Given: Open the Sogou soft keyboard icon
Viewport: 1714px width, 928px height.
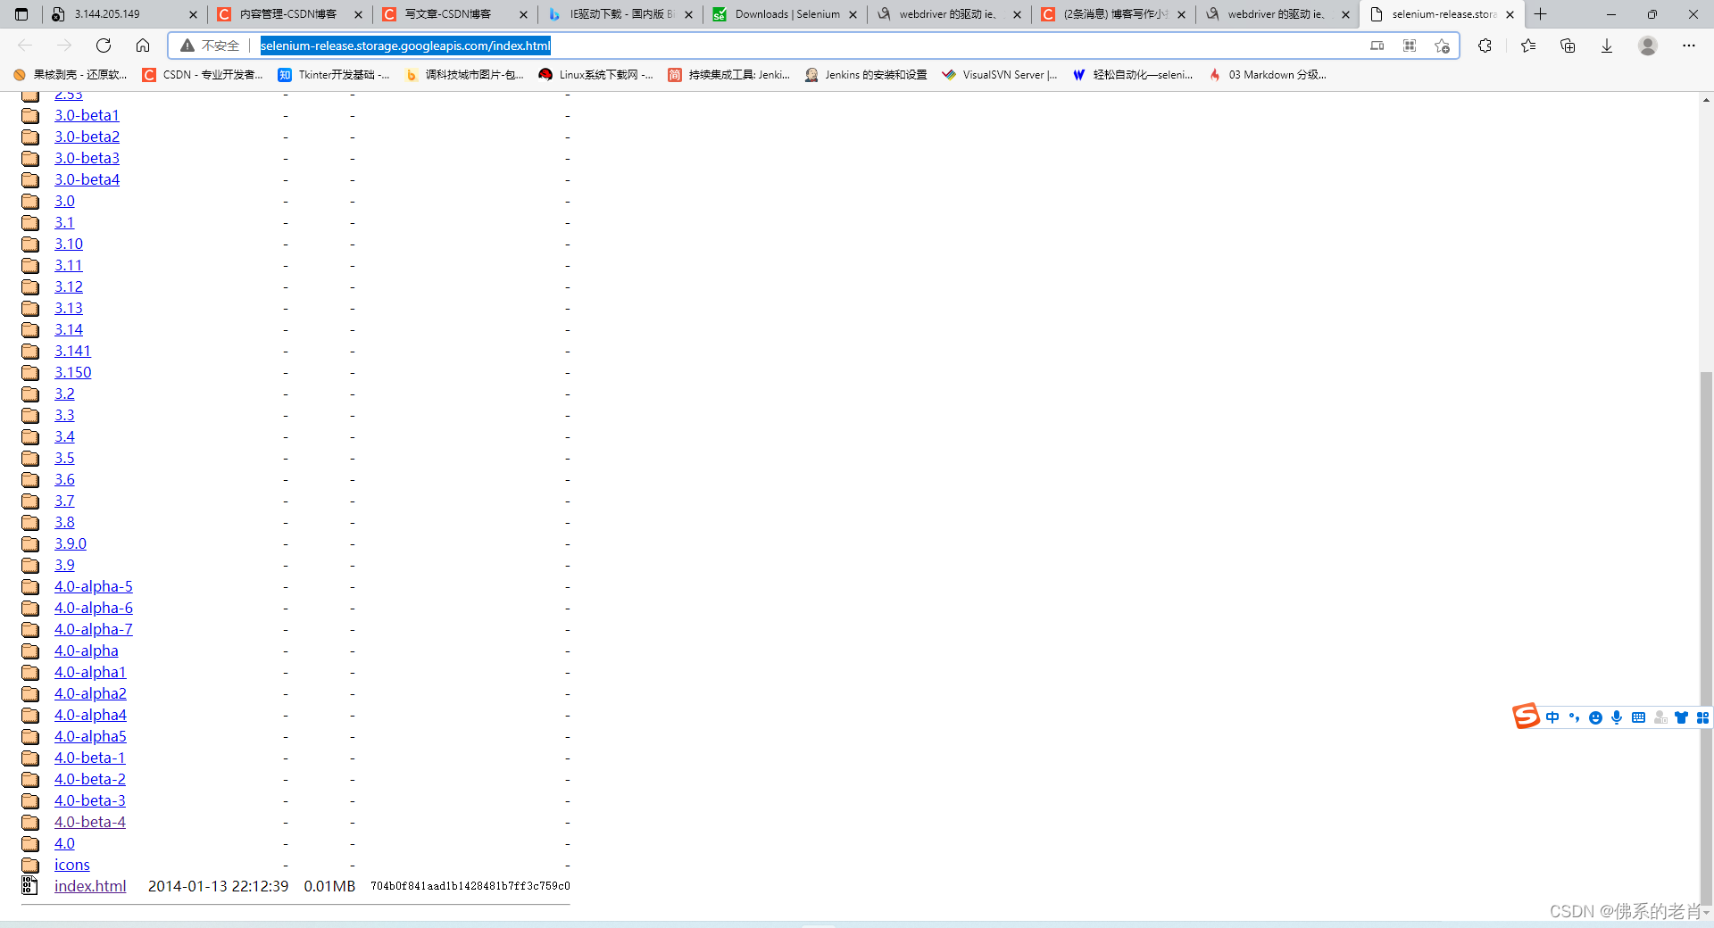Looking at the screenshot, I should click(1638, 717).
